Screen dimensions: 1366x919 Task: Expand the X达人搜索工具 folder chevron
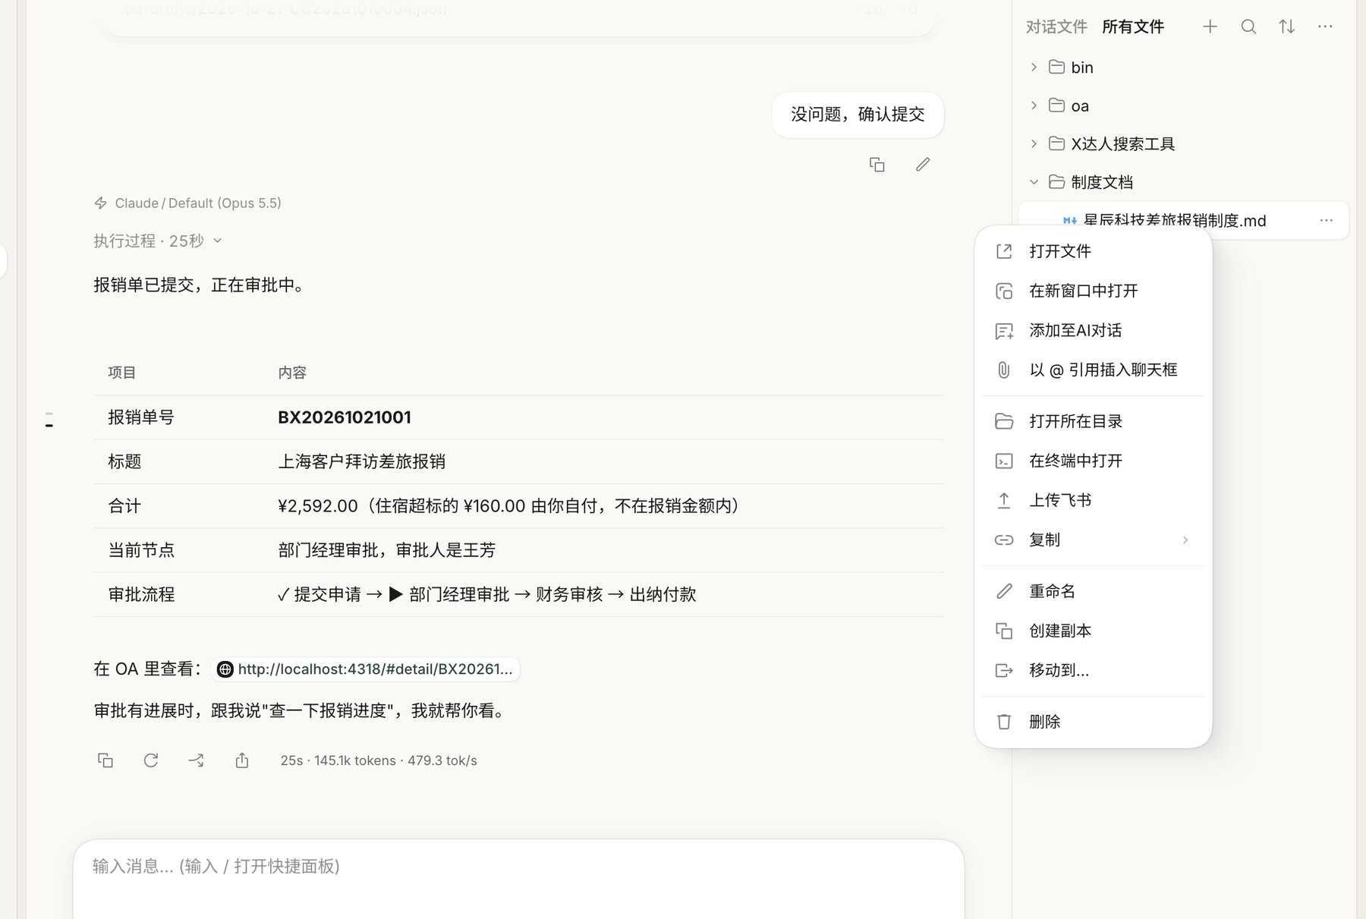[1034, 143]
